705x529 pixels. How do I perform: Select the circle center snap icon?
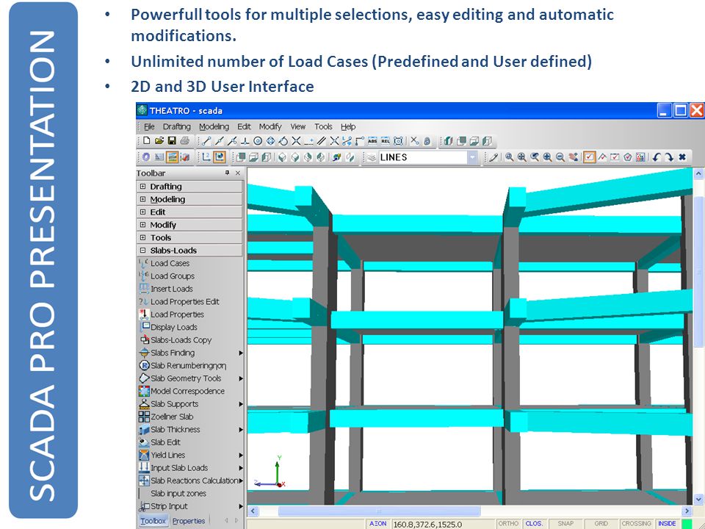pos(258,141)
